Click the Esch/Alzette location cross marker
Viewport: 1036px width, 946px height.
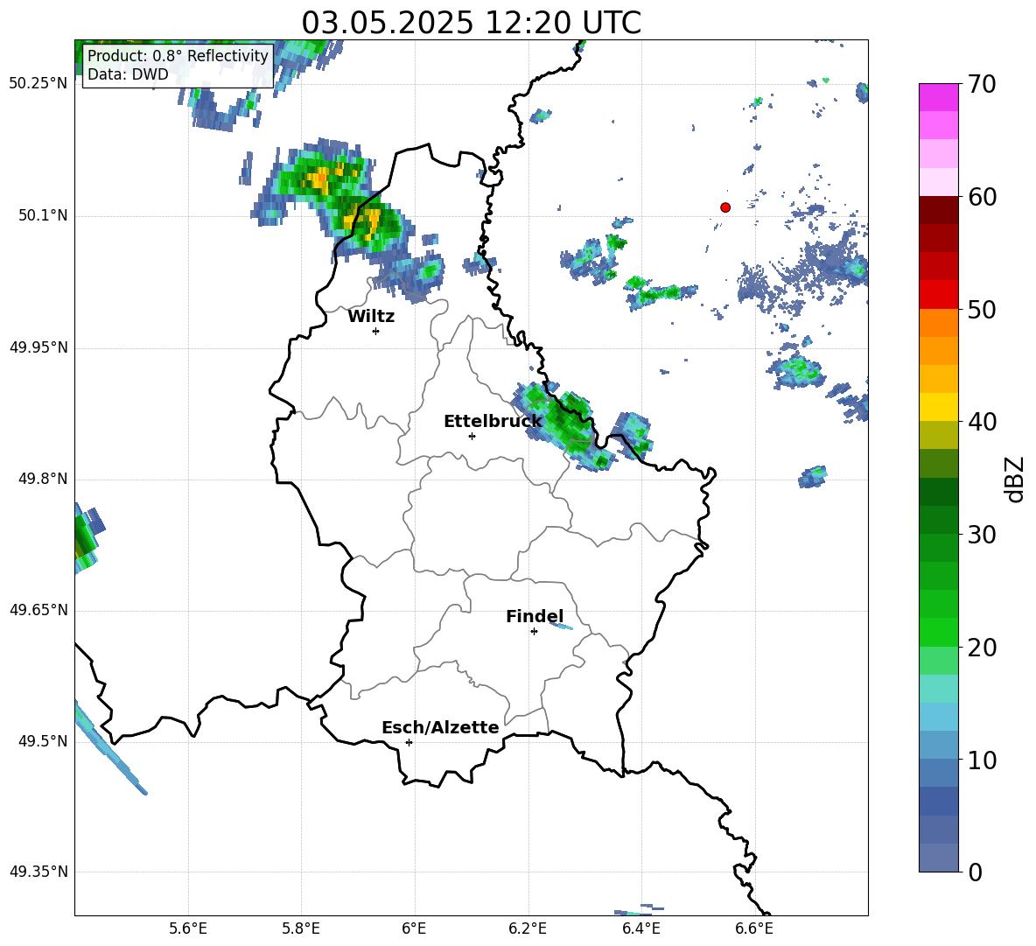point(409,742)
